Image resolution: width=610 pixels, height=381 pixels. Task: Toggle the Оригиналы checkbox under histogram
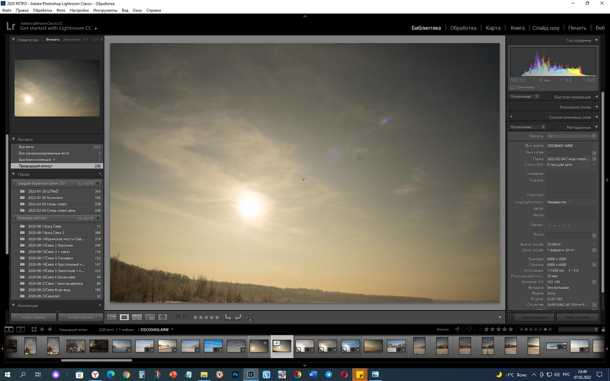pyautogui.click(x=512, y=88)
